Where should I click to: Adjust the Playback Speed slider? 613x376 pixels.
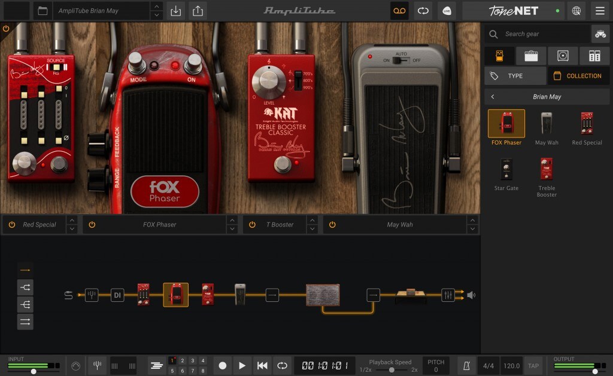click(x=392, y=370)
